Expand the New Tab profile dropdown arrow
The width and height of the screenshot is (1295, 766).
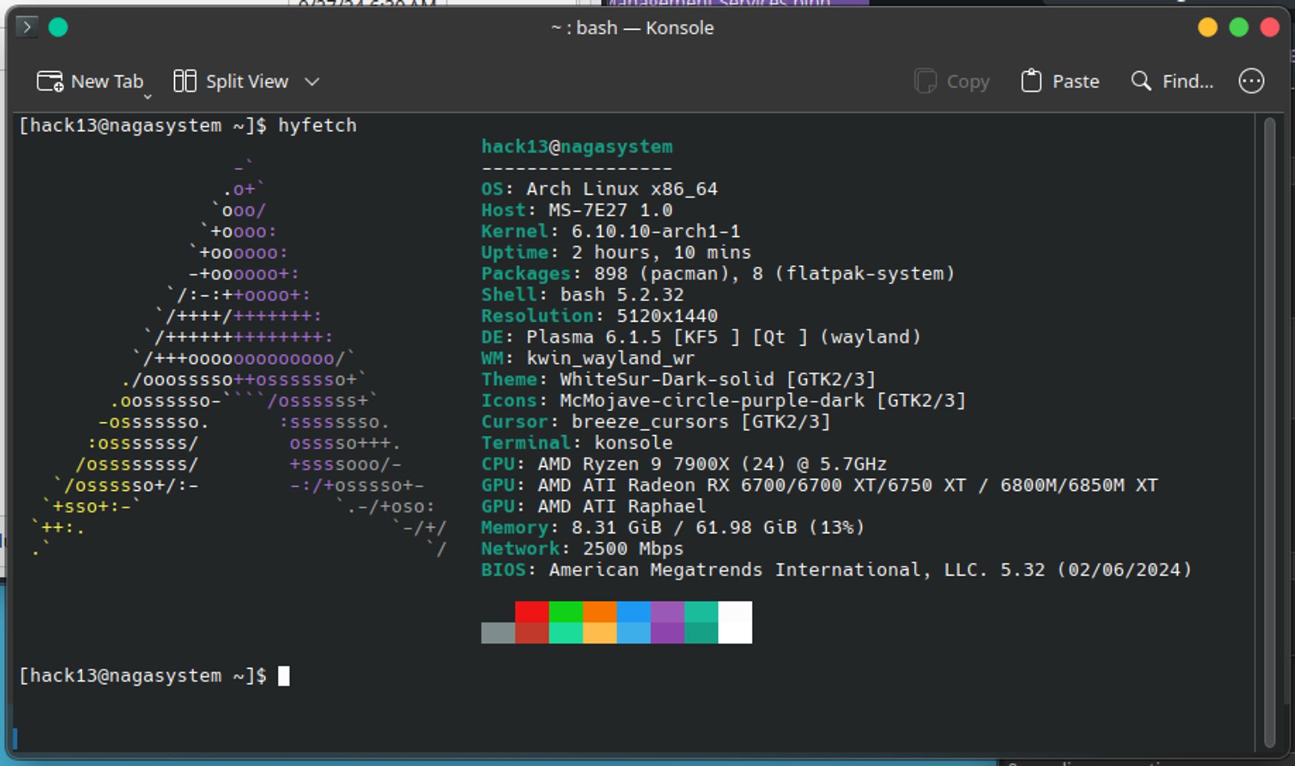[148, 96]
